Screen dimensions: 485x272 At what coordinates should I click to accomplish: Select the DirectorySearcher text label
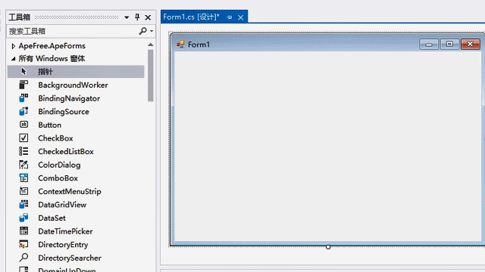[x=70, y=258]
